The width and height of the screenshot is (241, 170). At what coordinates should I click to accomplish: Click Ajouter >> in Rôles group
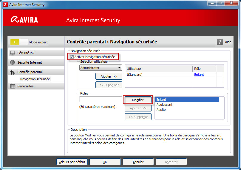point(138,108)
